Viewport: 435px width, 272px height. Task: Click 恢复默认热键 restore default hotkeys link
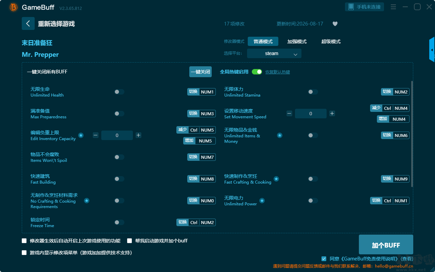[x=278, y=72]
